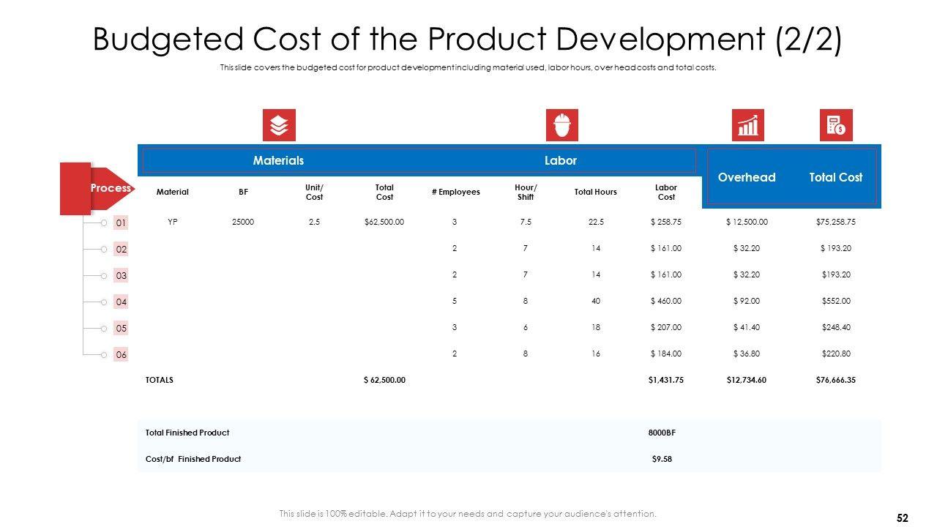The image size is (937, 527).
Task: Click the 'BF' column header
Action: [x=243, y=192]
